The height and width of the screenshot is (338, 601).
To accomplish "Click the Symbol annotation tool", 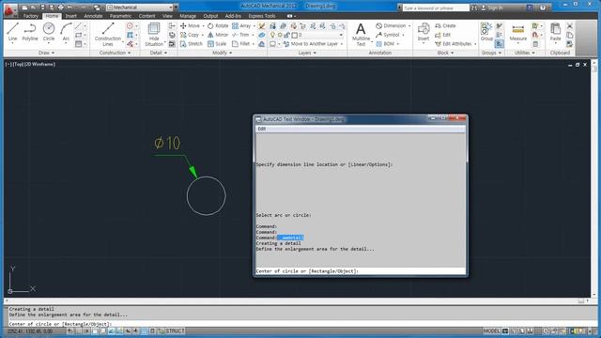I will (x=388, y=35).
